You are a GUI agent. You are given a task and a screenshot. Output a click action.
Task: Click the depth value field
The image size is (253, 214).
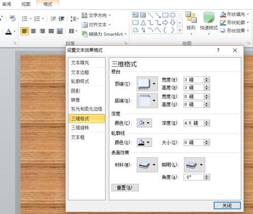[194, 123]
